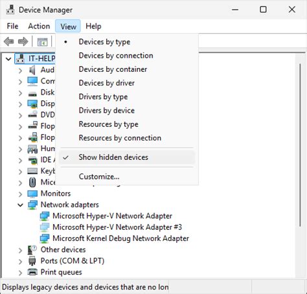The image size is (307, 294).
Task: Expand the Keyboards node
Action: 20,172
